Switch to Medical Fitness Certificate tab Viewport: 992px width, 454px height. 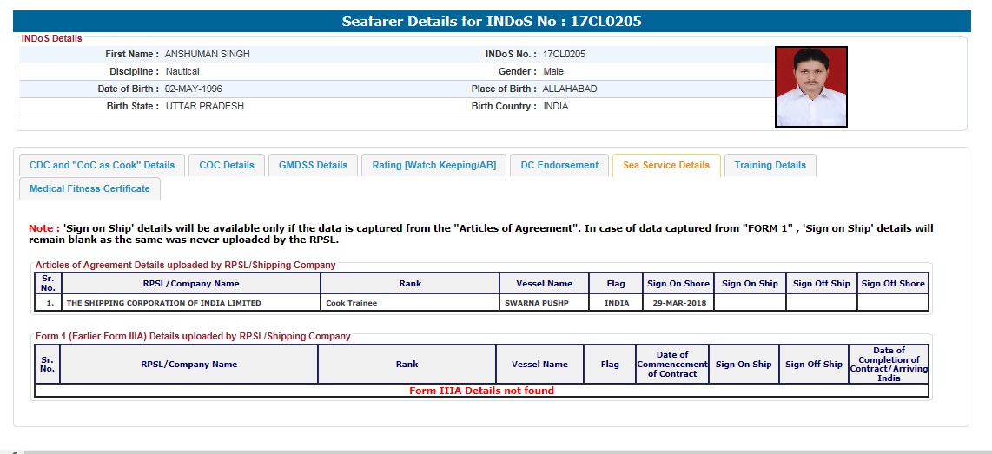click(x=89, y=188)
